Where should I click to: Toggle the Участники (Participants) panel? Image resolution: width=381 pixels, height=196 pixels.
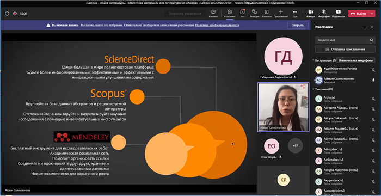tap(230, 14)
